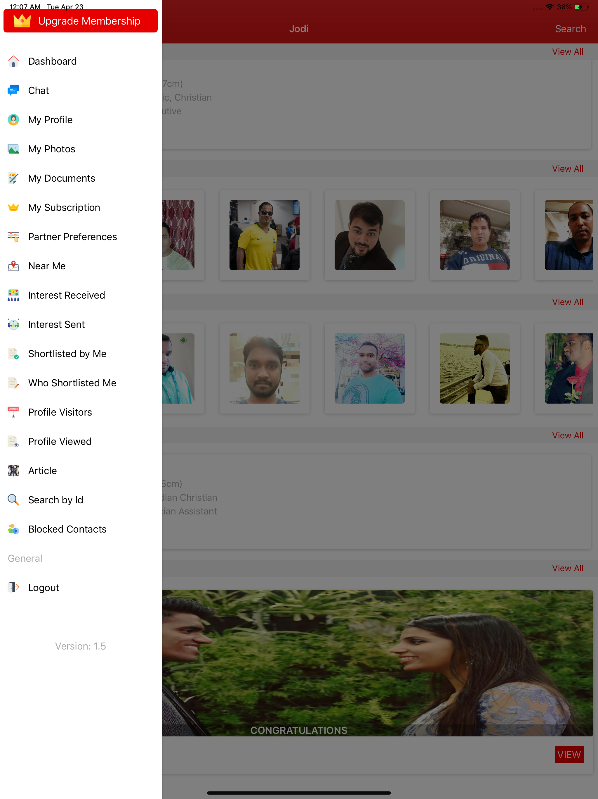Tap the My Documents icon
The height and width of the screenshot is (799, 598).
(13, 178)
